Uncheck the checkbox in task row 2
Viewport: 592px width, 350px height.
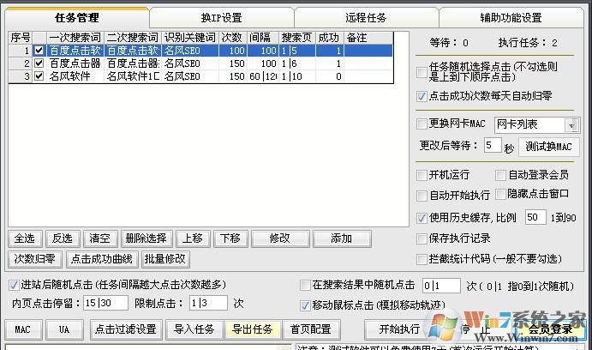coord(39,63)
